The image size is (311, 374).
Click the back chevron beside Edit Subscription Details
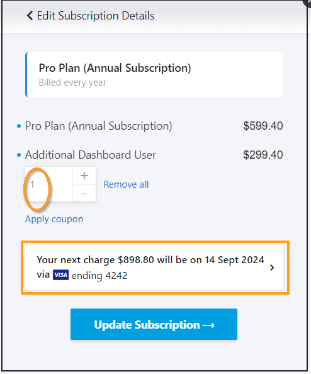(30, 16)
